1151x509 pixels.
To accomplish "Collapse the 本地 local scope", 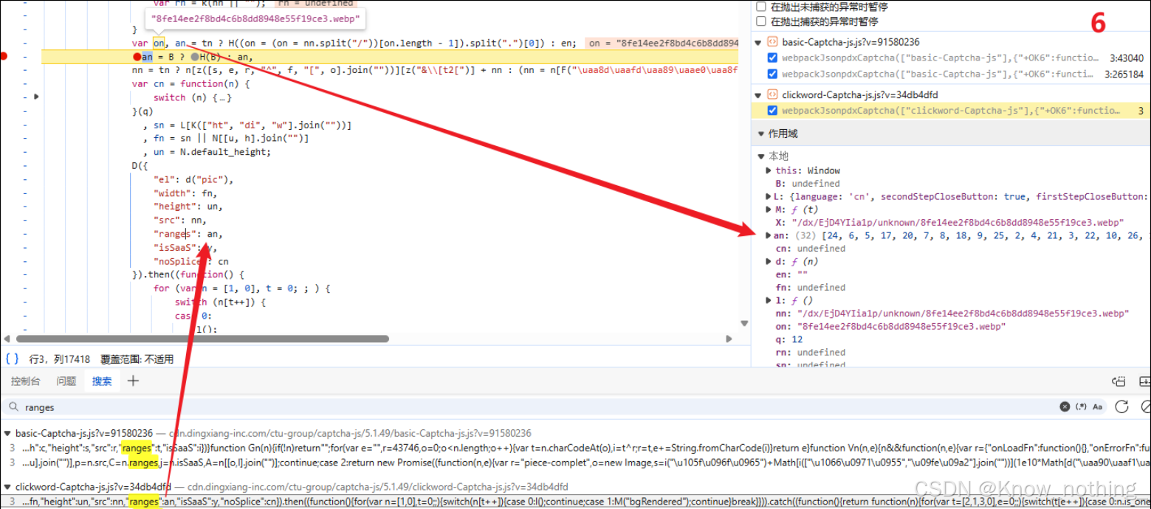I will 761,156.
